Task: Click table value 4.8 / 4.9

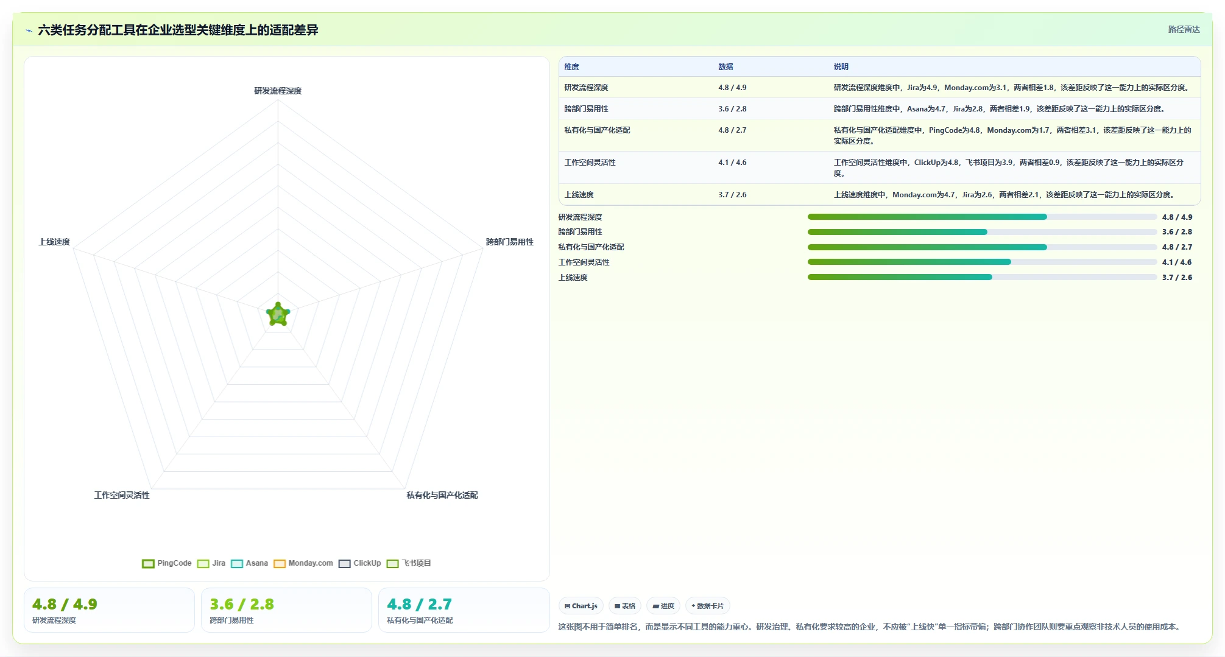Action: 732,88
